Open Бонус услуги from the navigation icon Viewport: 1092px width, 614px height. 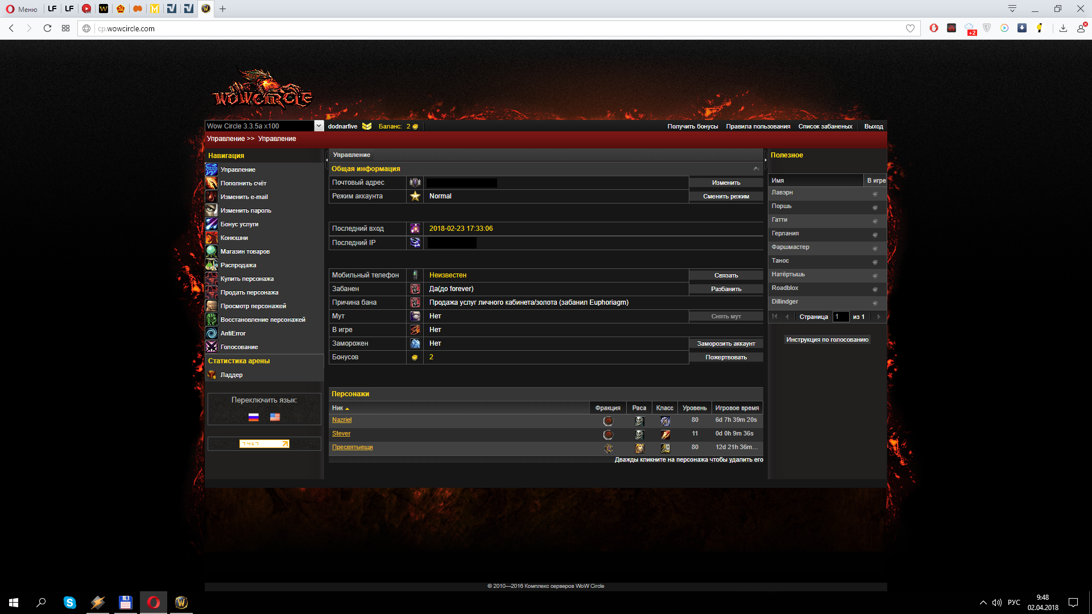click(x=212, y=224)
